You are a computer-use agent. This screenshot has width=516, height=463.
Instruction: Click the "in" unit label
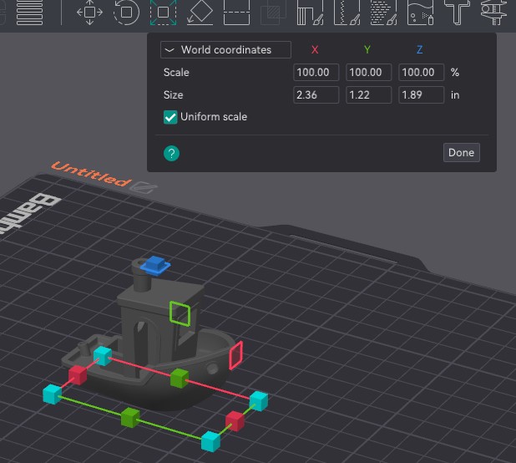pos(455,94)
